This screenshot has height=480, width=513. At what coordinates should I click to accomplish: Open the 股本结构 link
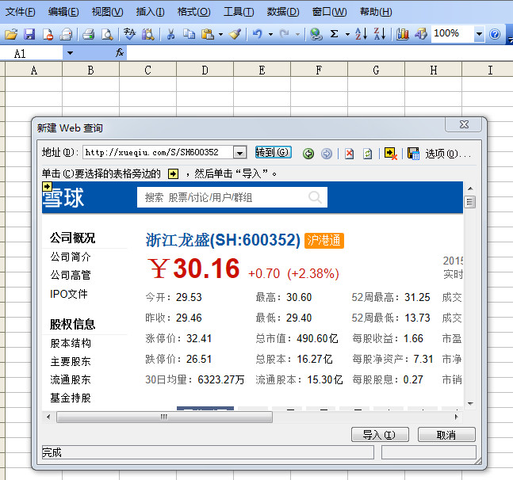click(71, 343)
